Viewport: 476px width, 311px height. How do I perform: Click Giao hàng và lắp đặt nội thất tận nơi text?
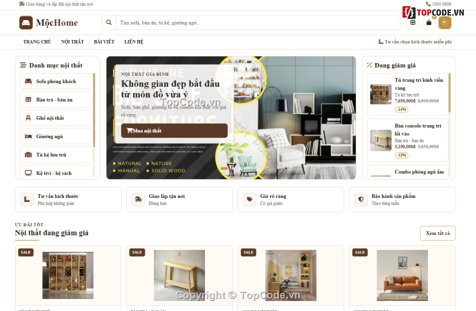point(60,4)
